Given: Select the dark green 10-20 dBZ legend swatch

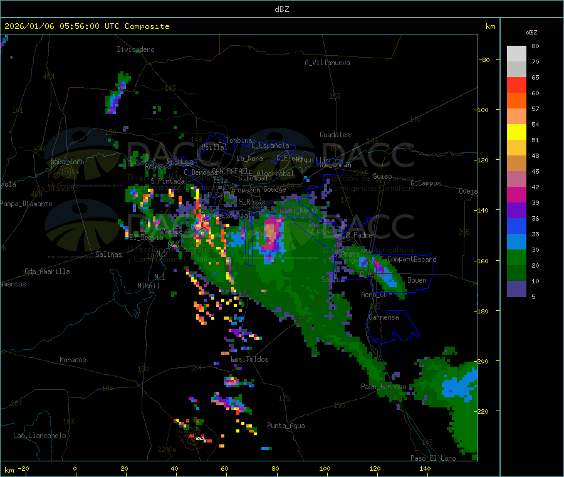Looking at the screenshot, I should 516,273.
